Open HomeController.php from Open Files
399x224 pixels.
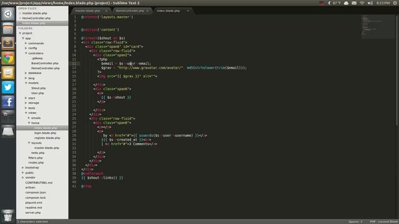click(36, 18)
